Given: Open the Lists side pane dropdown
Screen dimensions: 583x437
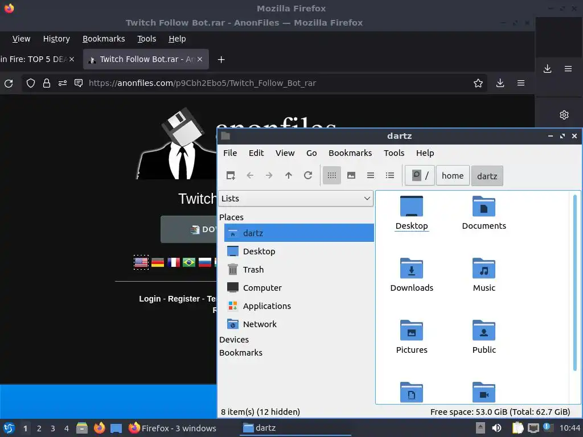Looking at the screenshot, I should pos(295,199).
